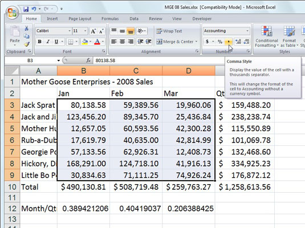Open the font size 11 dropdown
The image size is (305, 228).
point(85,31)
